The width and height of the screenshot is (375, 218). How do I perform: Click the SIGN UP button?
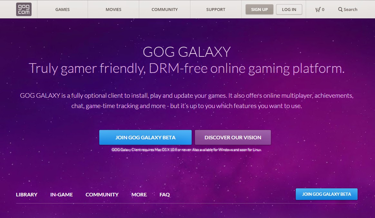[x=259, y=10]
